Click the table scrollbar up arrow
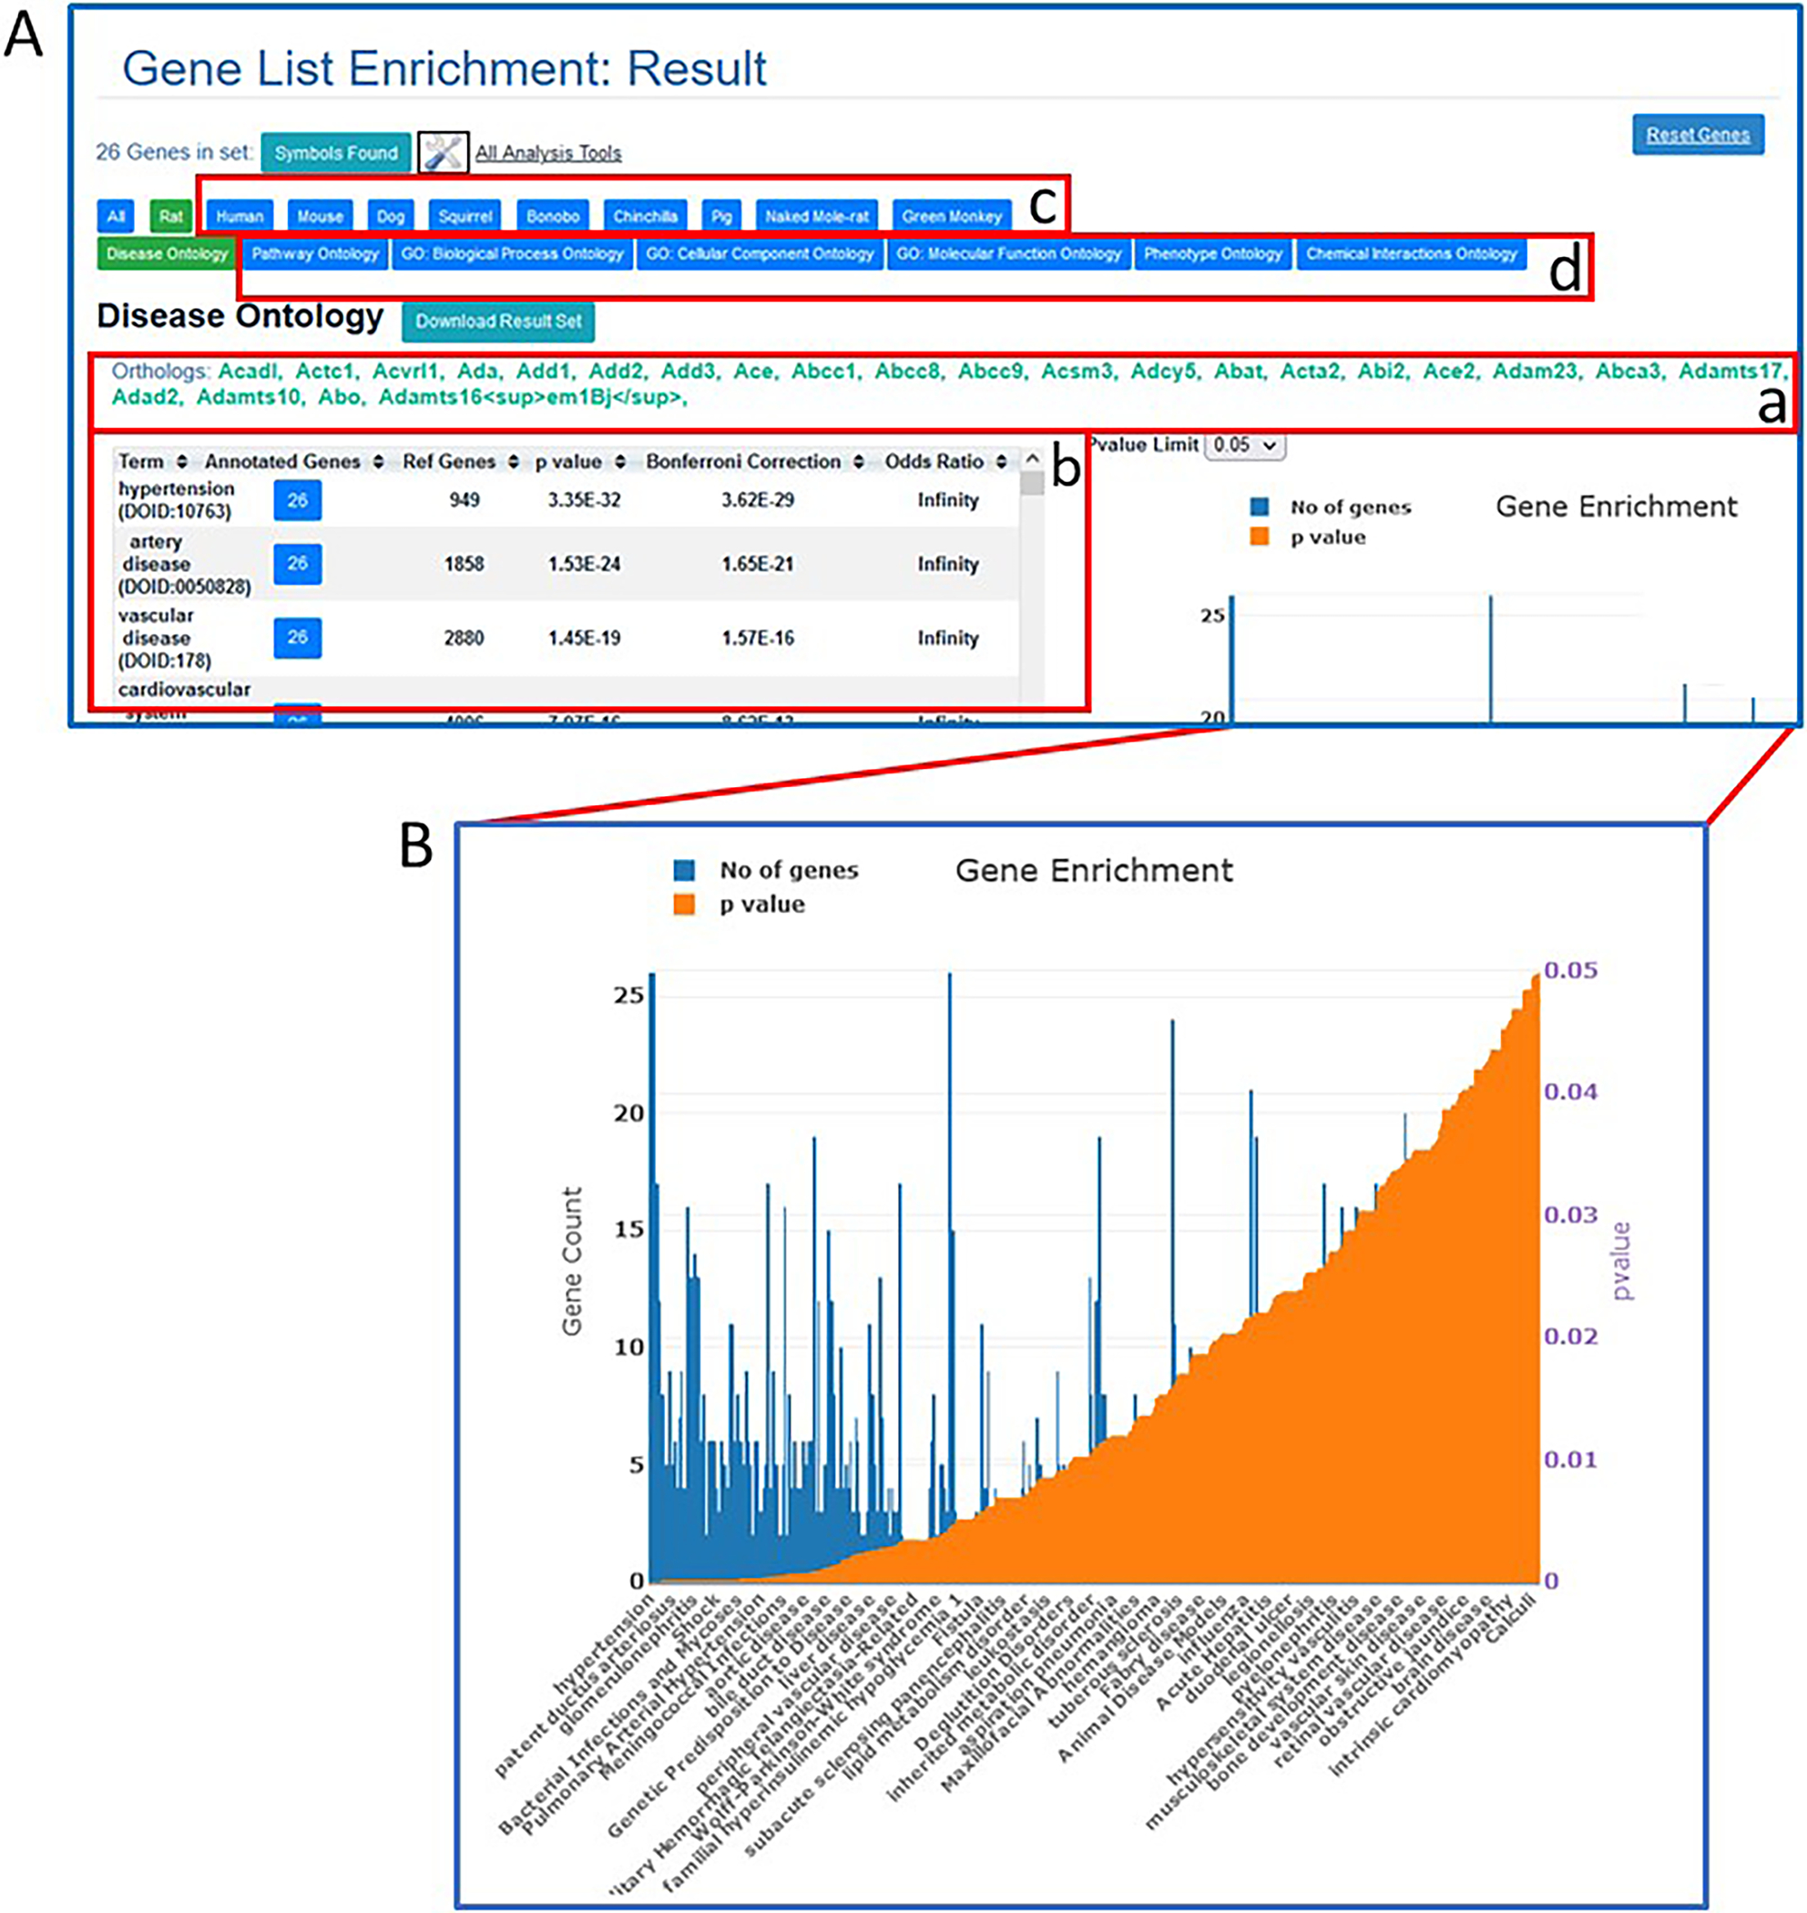The height and width of the screenshot is (1913, 1807). pyautogui.click(x=1032, y=459)
